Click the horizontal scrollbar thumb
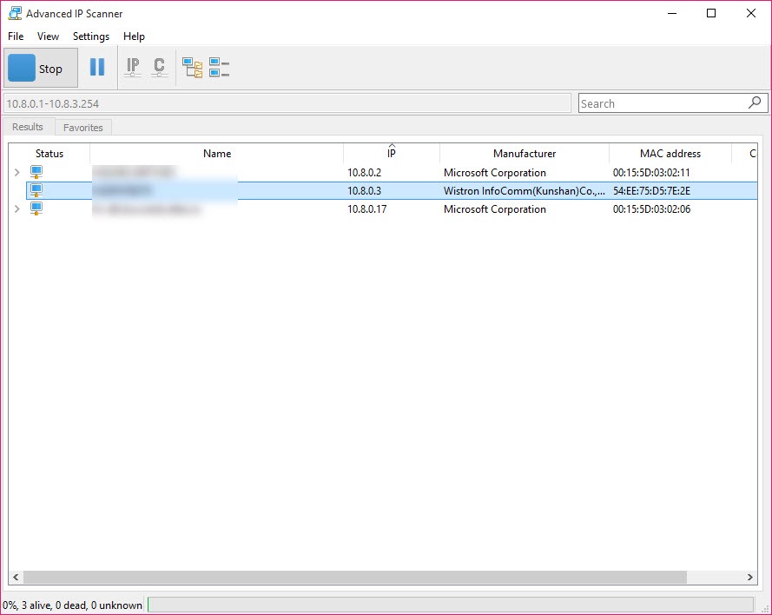The height and width of the screenshot is (615, 772). [355, 577]
